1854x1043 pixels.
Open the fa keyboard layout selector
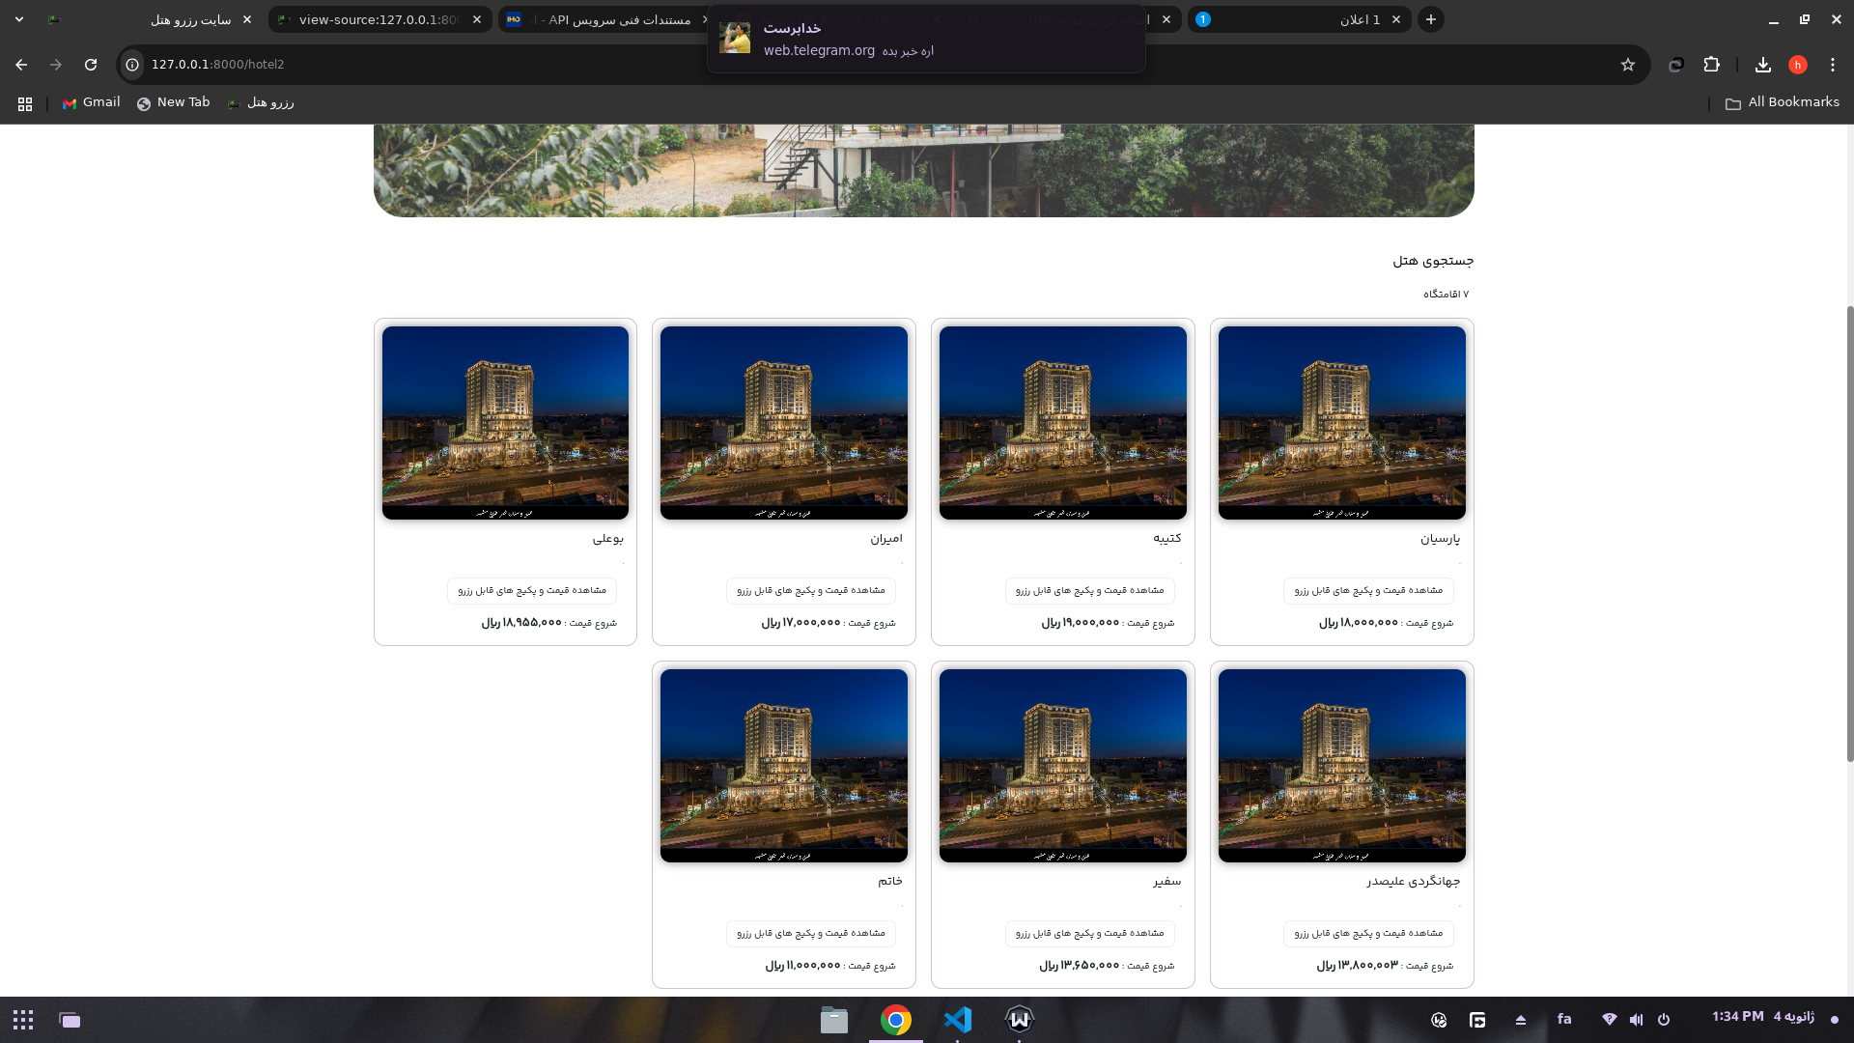point(1564,1019)
